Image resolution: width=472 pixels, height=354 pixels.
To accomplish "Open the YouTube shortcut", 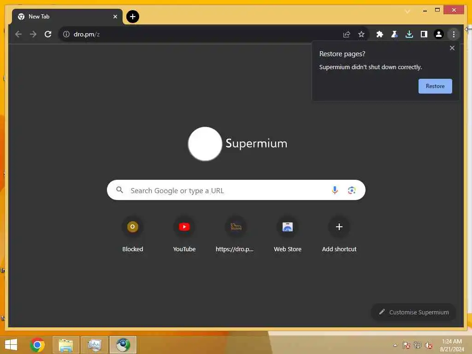I will [x=184, y=235].
